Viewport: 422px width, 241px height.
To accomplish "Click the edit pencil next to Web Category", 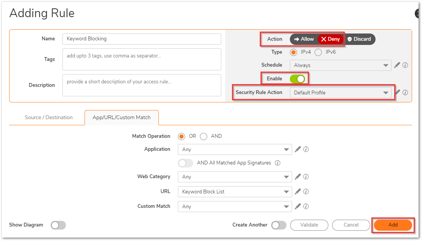I will [x=298, y=177].
